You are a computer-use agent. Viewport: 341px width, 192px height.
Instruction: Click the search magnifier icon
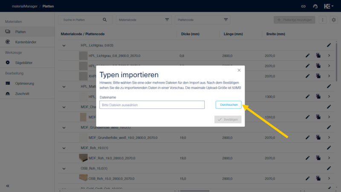pos(105,20)
